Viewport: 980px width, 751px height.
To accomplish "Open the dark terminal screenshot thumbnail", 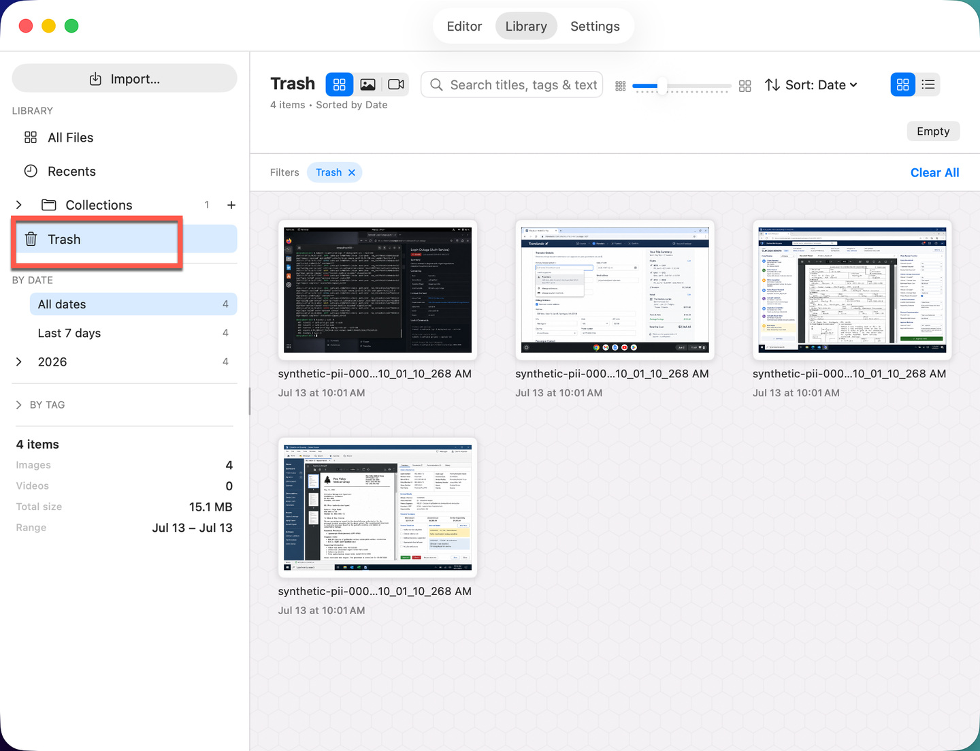I will 378,290.
